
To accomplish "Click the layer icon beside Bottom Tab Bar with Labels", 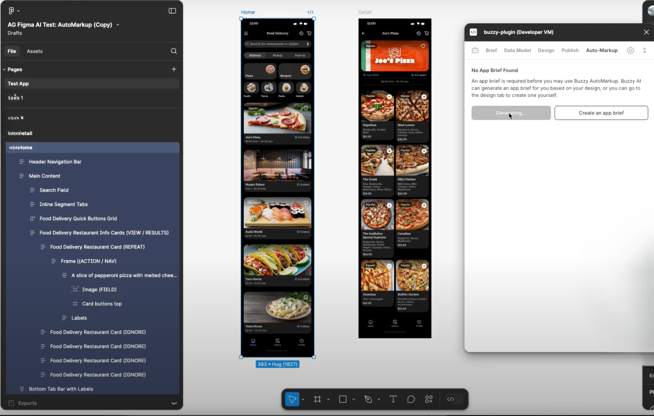I will tap(22, 389).
